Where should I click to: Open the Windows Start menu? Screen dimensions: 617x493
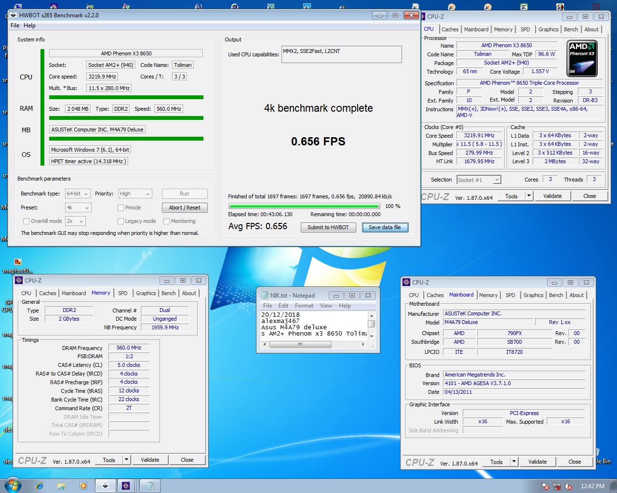13,485
